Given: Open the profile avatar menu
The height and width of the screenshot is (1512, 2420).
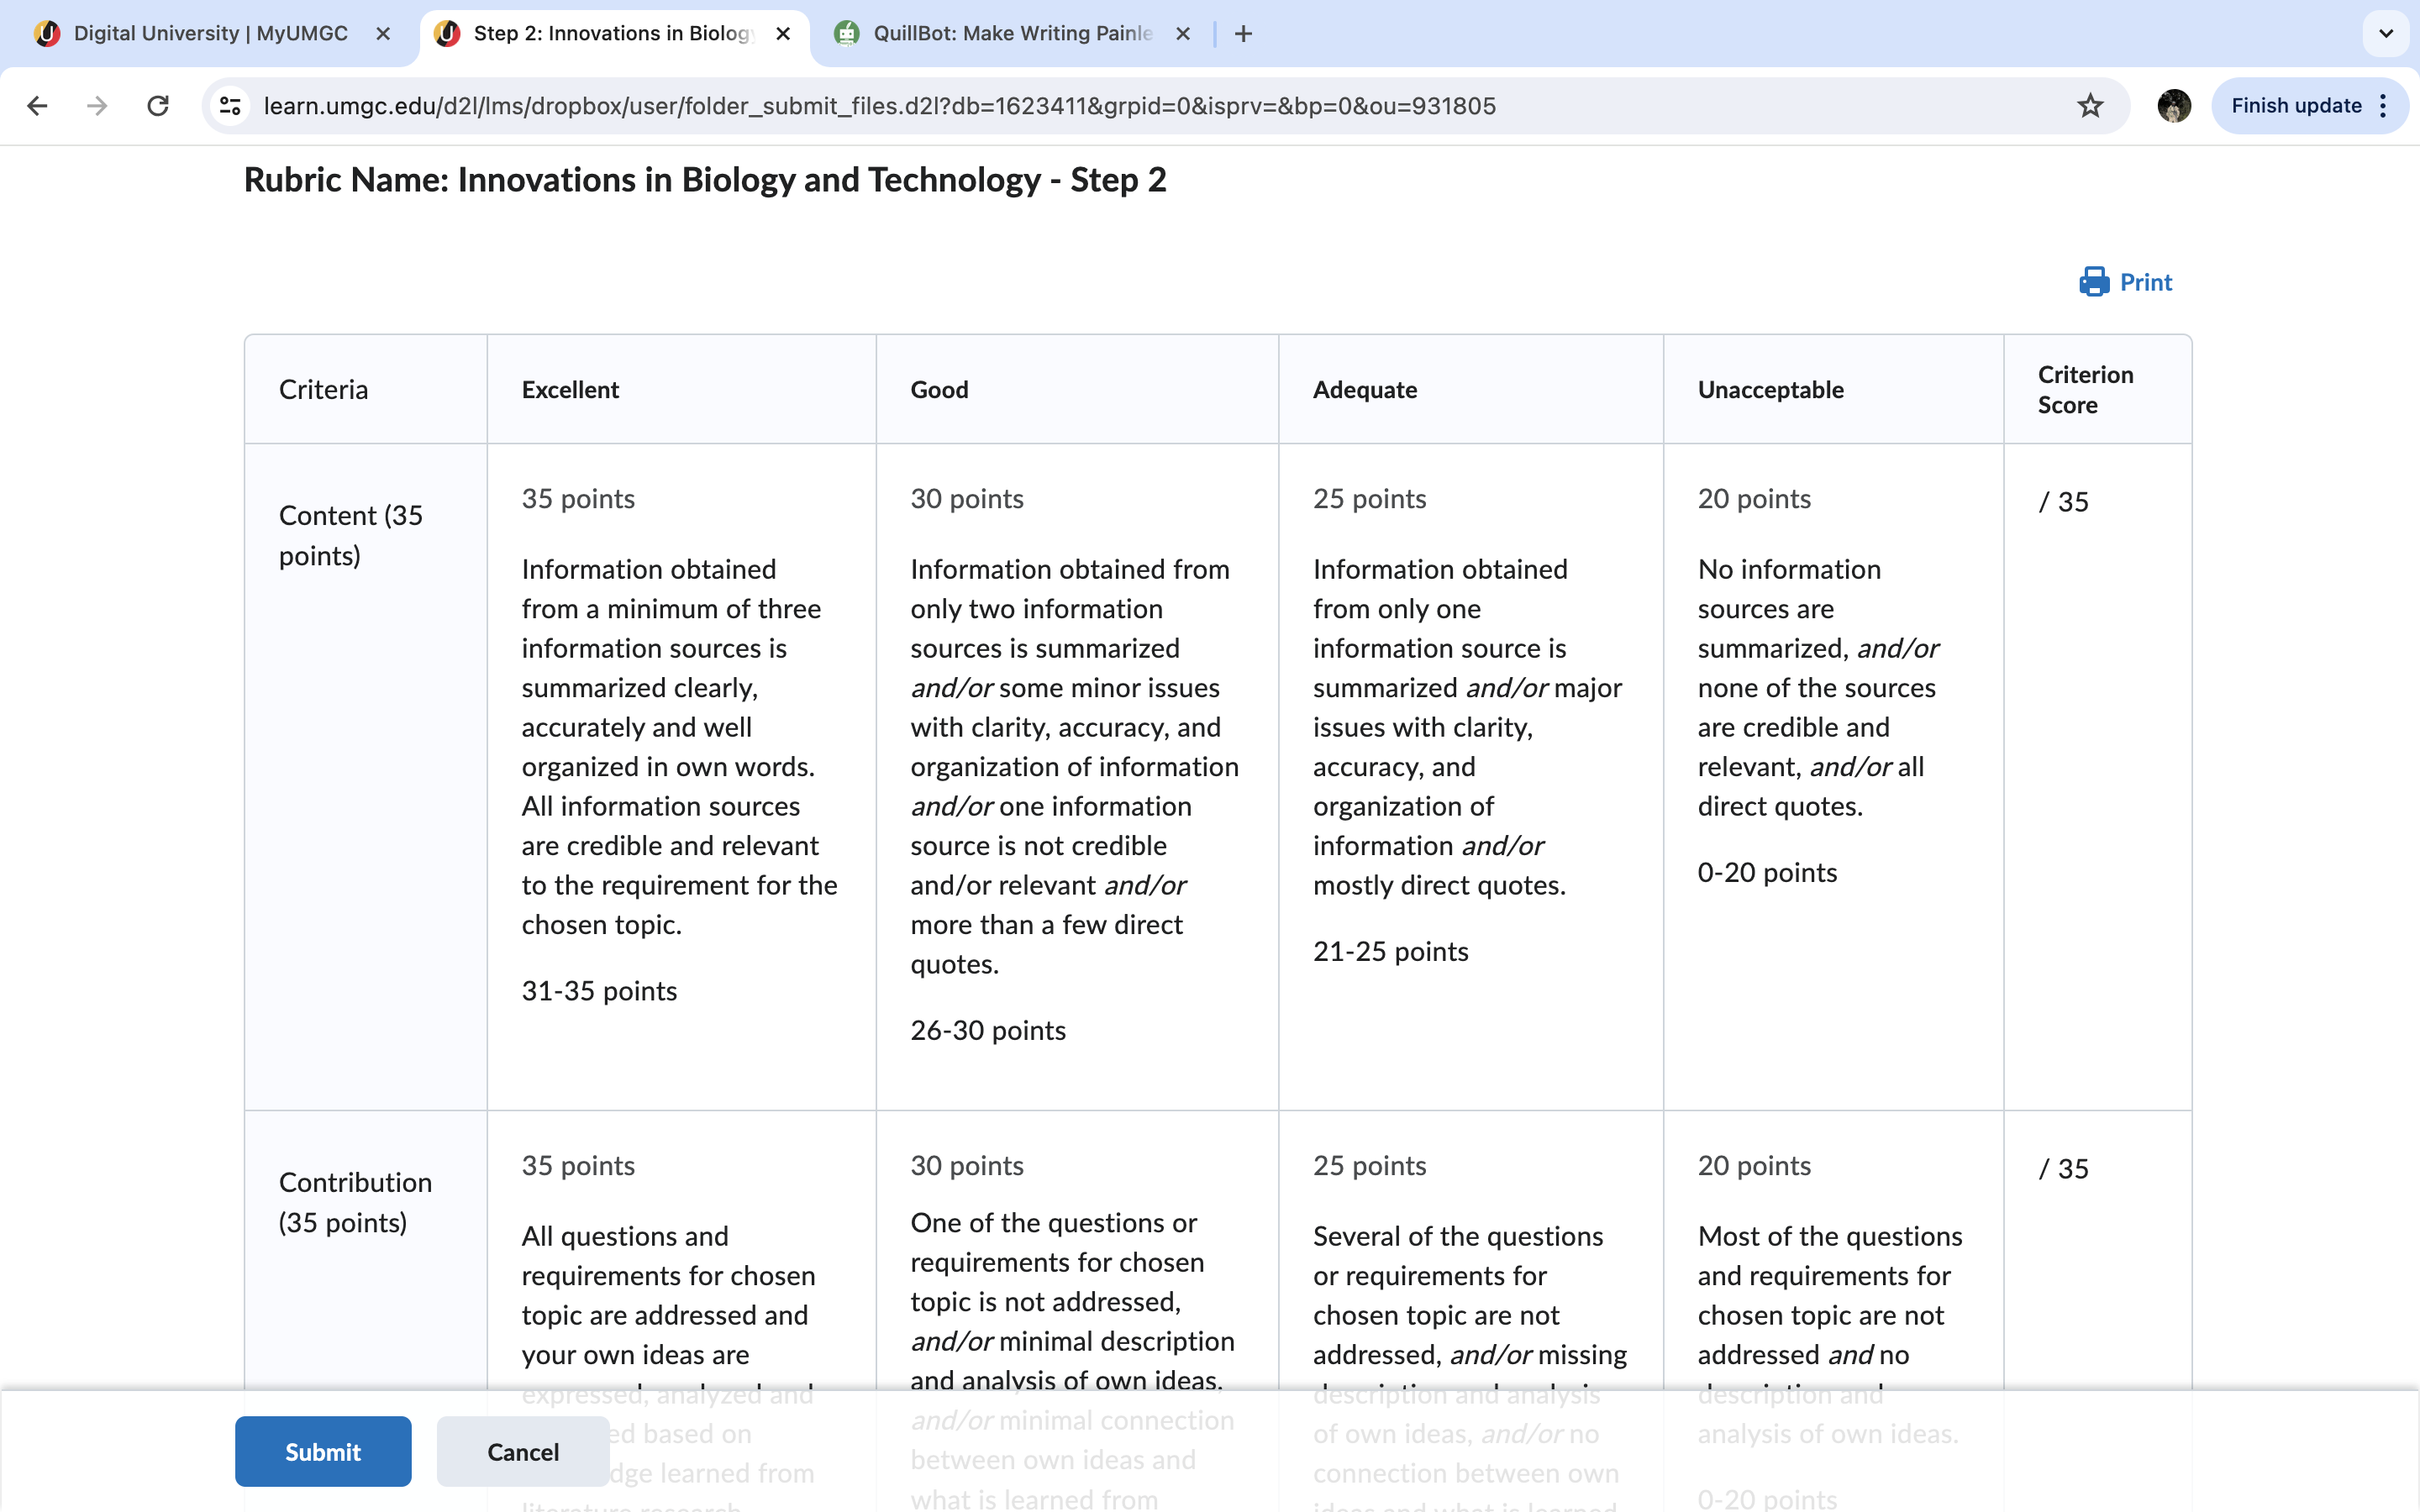Looking at the screenshot, I should 2174,106.
